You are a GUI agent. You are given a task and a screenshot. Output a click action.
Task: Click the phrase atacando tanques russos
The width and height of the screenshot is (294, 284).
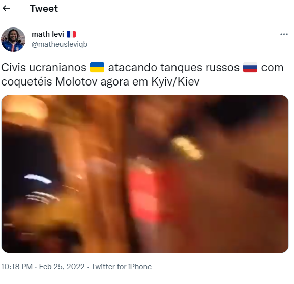(x=174, y=67)
